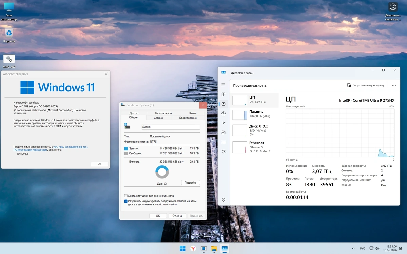Open the Processes page in Task Manager sidebar
This screenshot has width=407, height=254.
pyautogui.click(x=224, y=94)
